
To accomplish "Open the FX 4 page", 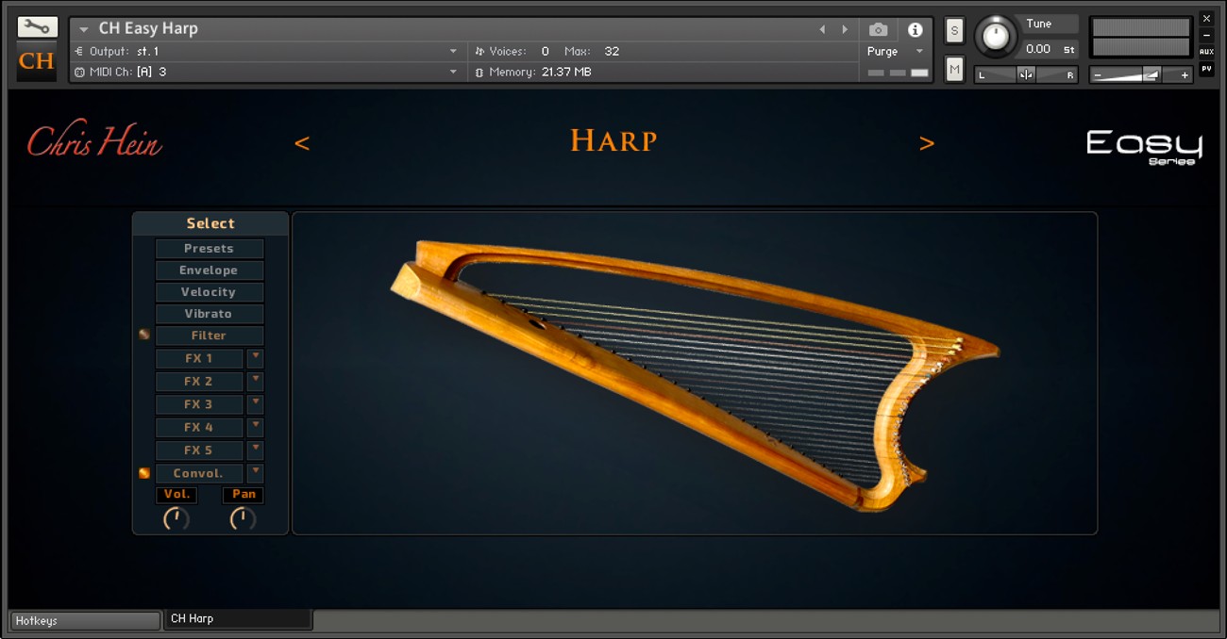I will click(199, 428).
